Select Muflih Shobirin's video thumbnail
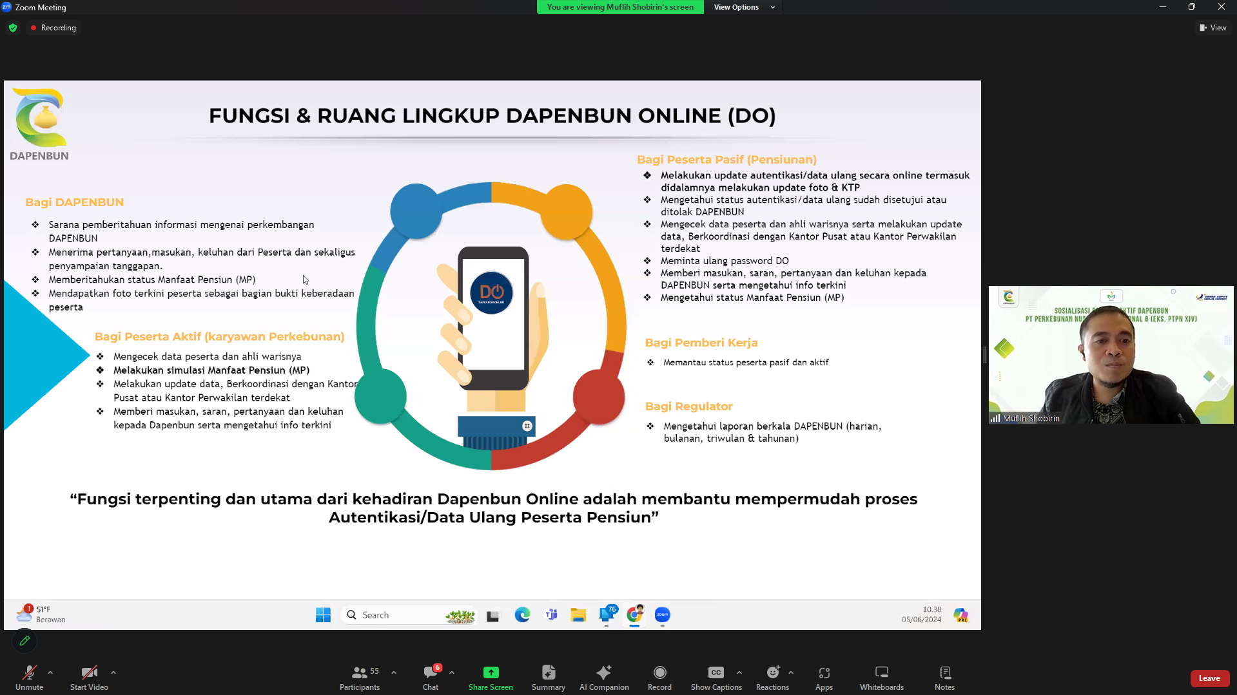 [1111, 355]
